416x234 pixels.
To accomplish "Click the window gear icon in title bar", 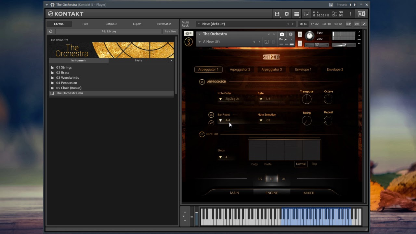I will [x=52, y=5].
